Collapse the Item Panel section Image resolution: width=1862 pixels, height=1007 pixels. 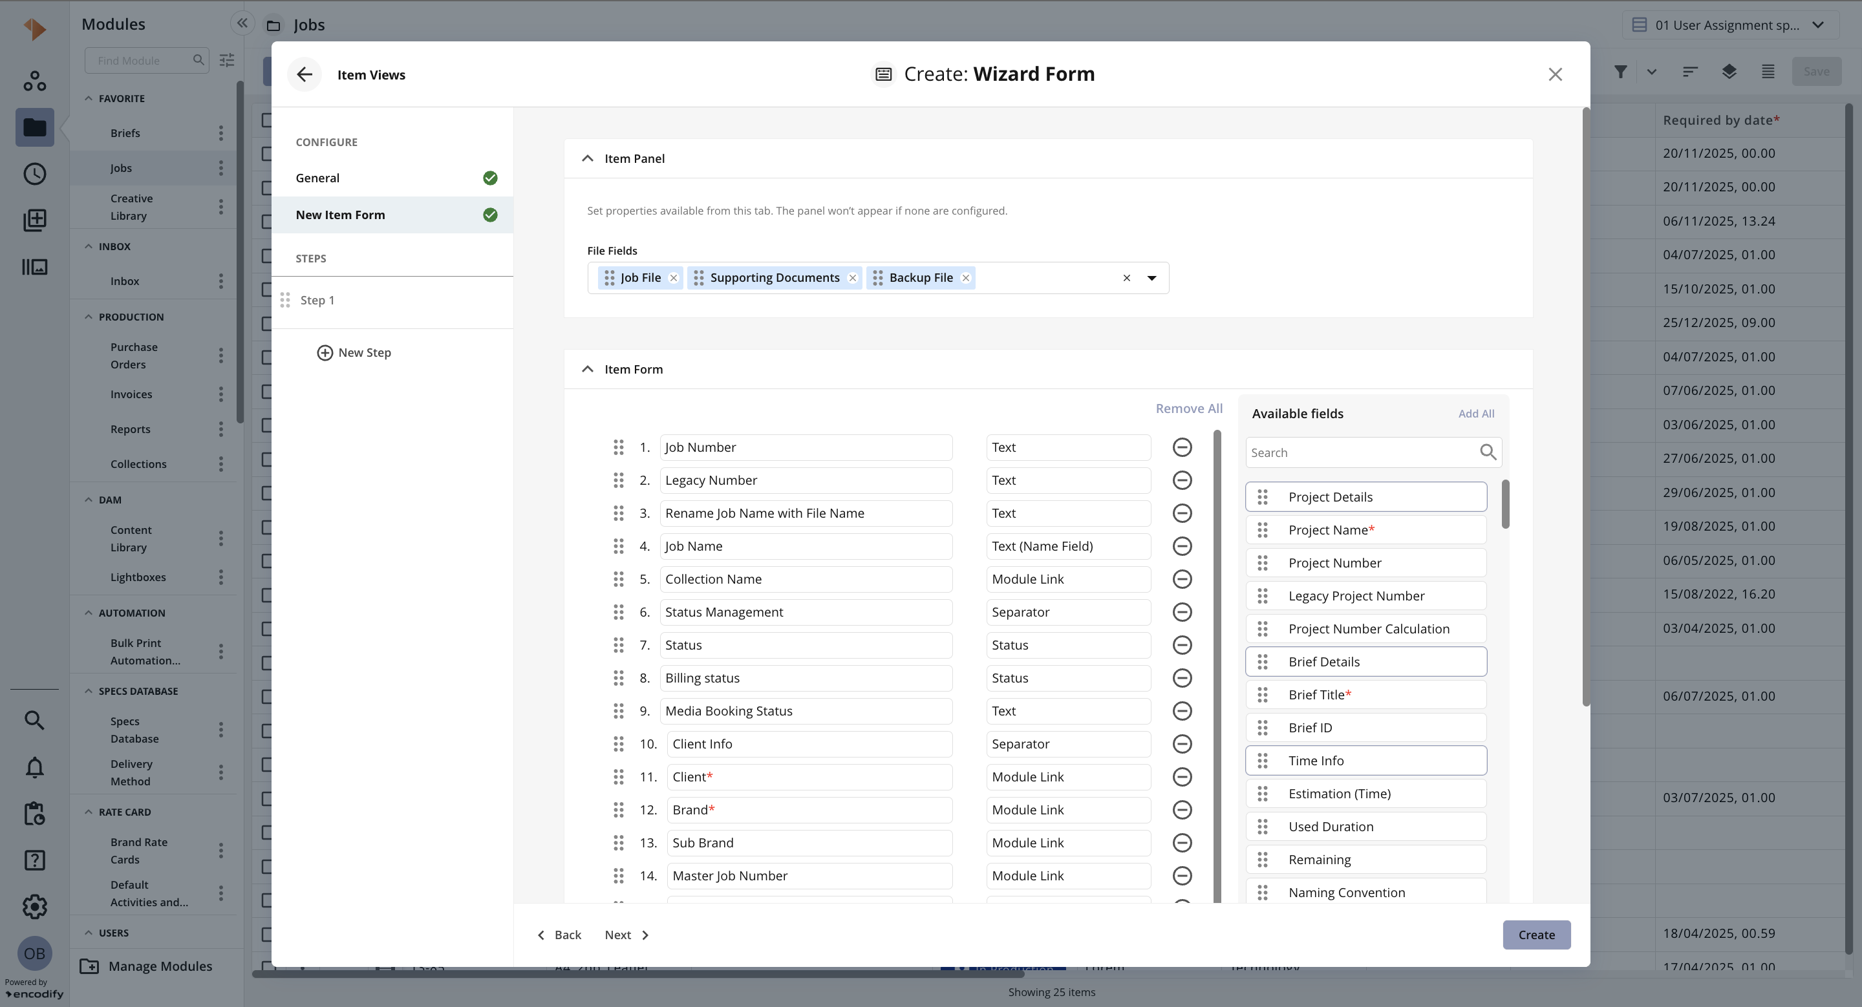[x=588, y=159]
